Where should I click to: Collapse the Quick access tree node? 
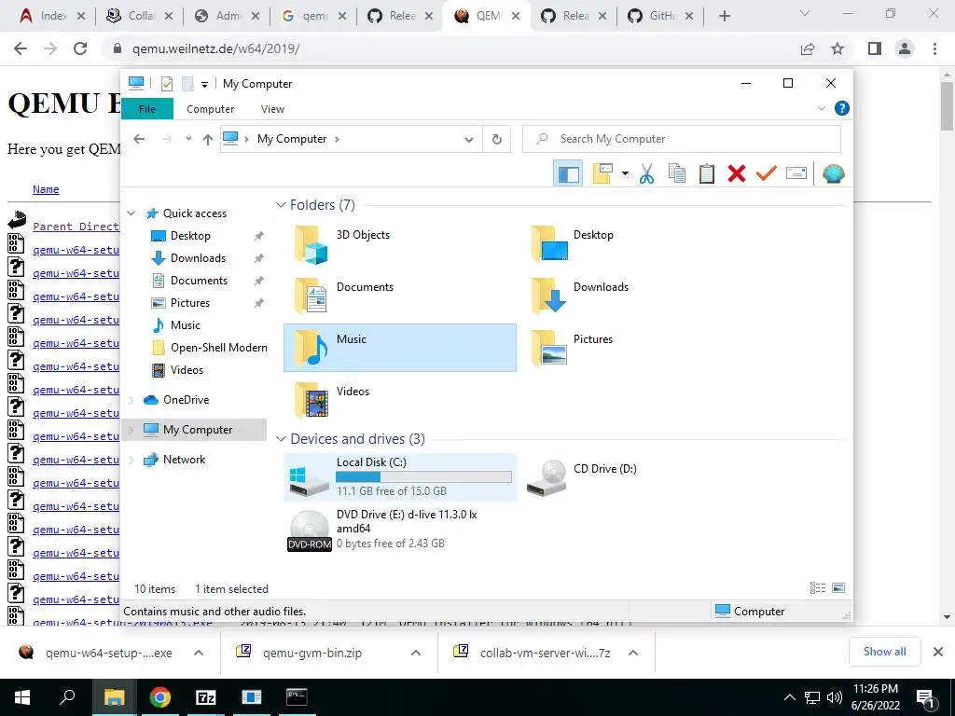131,213
